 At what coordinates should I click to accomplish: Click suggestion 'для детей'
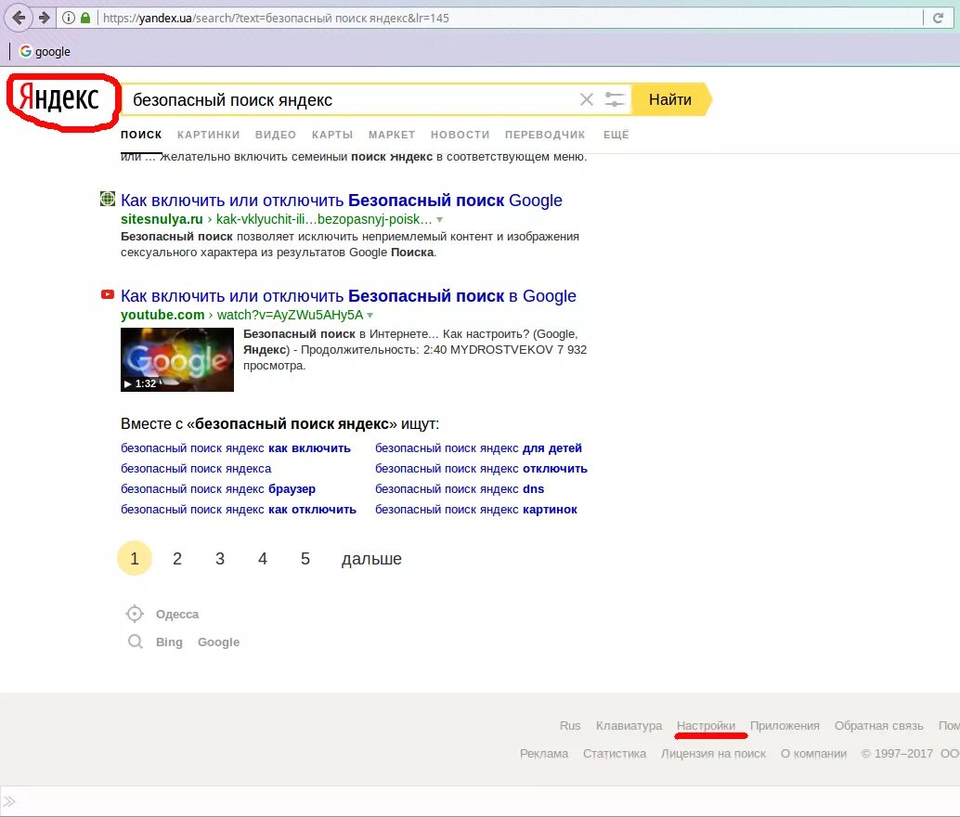(x=478, y=448)
